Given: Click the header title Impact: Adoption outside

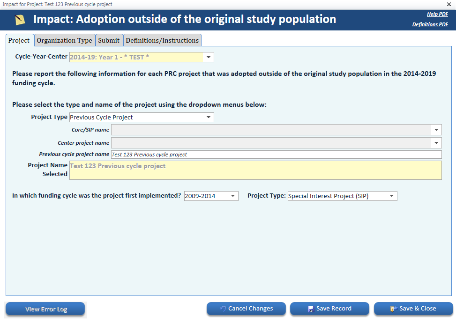Looking at the screenshot, I should coord(185,19).
